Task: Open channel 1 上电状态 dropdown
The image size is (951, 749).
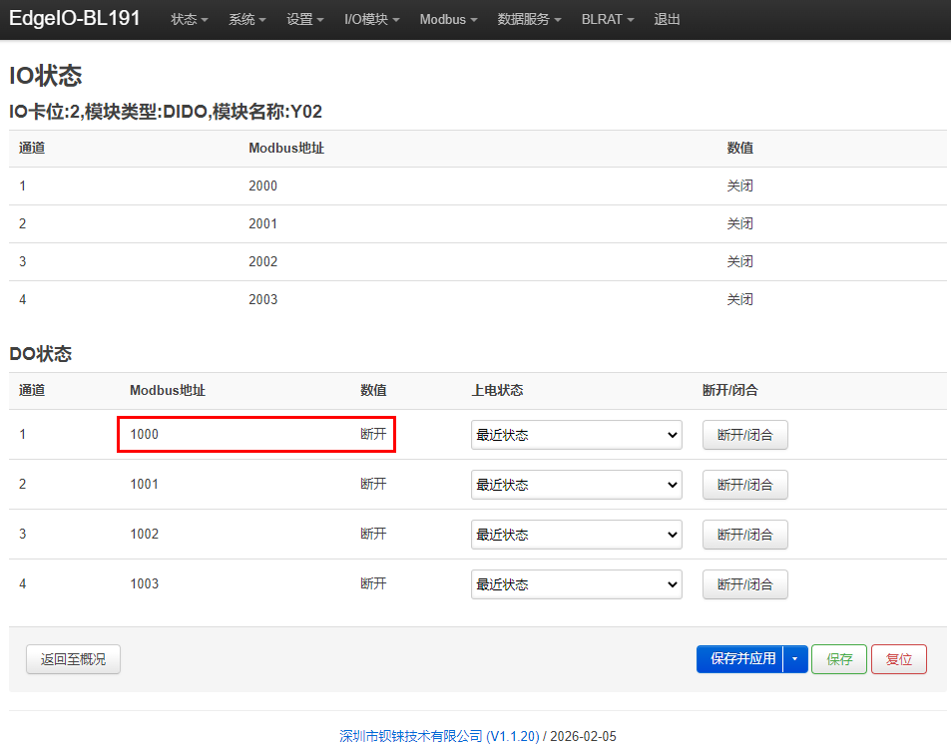Action: (576, 435)
